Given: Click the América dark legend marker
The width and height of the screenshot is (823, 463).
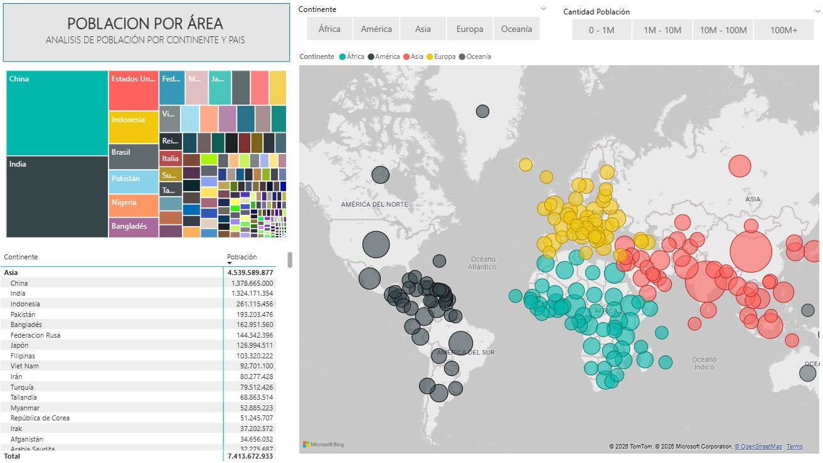Looking at the screenshot, I should 371,56.
